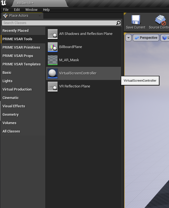Click the VR Reflection Plane thumbnail

[53, 86]
